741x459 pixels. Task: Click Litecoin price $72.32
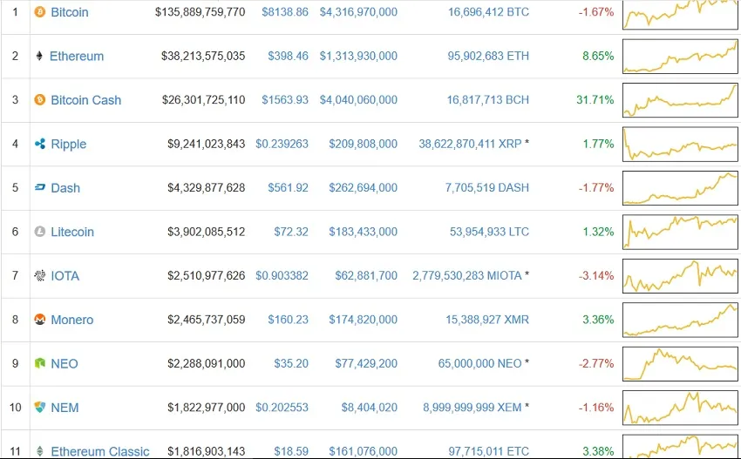coord(291,232)
